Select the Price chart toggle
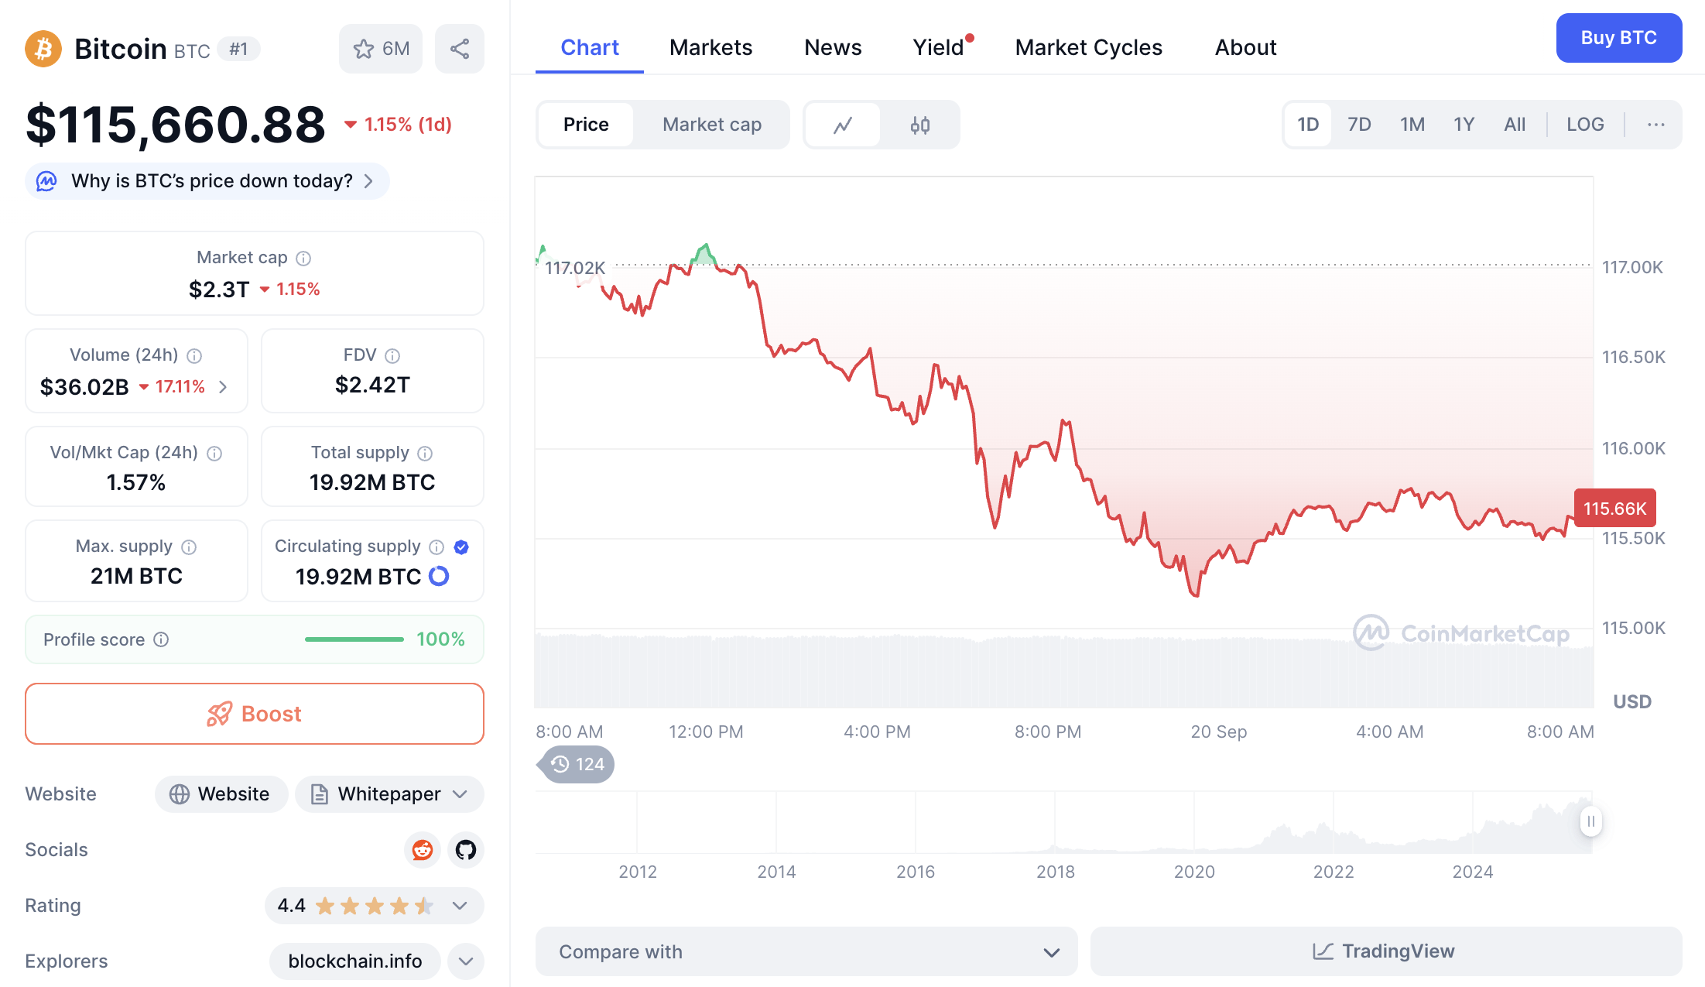The image size is (1705, 987). tap(586, 125)
